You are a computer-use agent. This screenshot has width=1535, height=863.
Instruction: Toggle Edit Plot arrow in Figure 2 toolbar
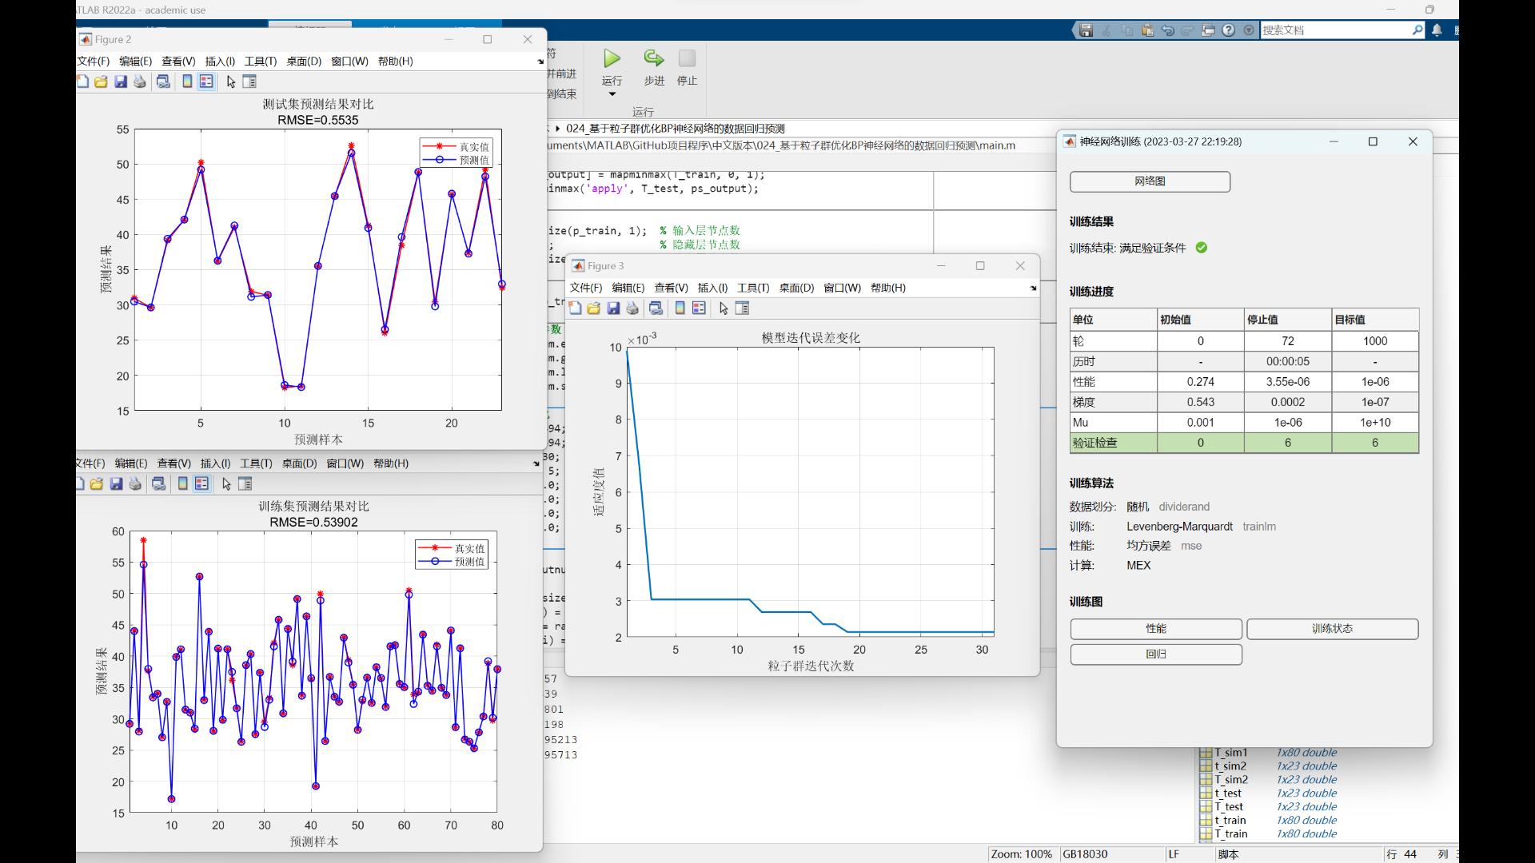pyautogui.click(x=231, y=82)
